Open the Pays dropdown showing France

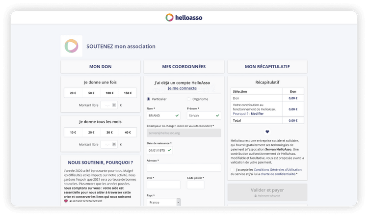[163, 202]
